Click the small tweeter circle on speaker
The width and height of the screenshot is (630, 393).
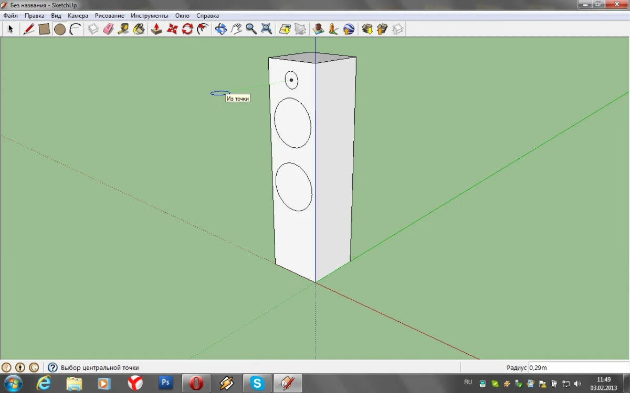[x=291, y=80]
